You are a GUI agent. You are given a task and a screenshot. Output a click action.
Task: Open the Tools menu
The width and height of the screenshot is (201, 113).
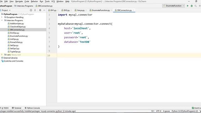(x=47, y=1)
